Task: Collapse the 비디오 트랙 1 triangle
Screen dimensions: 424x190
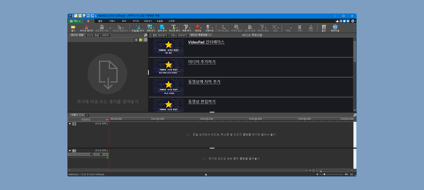Action: click(70, 124)
